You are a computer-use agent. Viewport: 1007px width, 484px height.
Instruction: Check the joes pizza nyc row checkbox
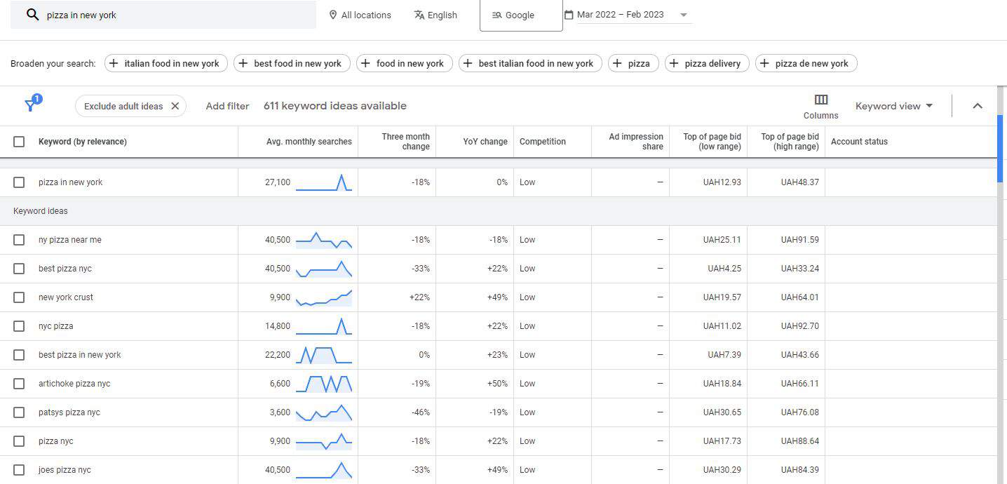[19, 469]
